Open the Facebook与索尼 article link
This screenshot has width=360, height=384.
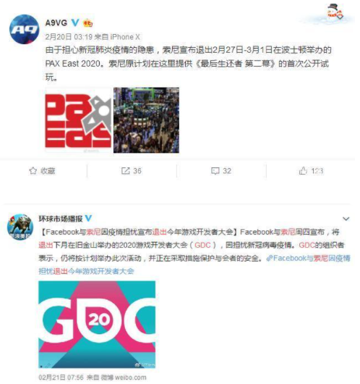[x=194, y=264]
